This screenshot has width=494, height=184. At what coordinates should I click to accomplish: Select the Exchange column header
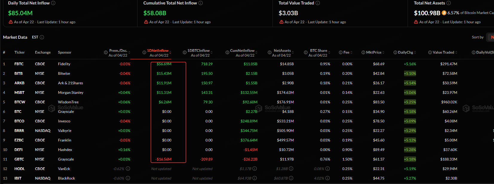pos(43,52)
